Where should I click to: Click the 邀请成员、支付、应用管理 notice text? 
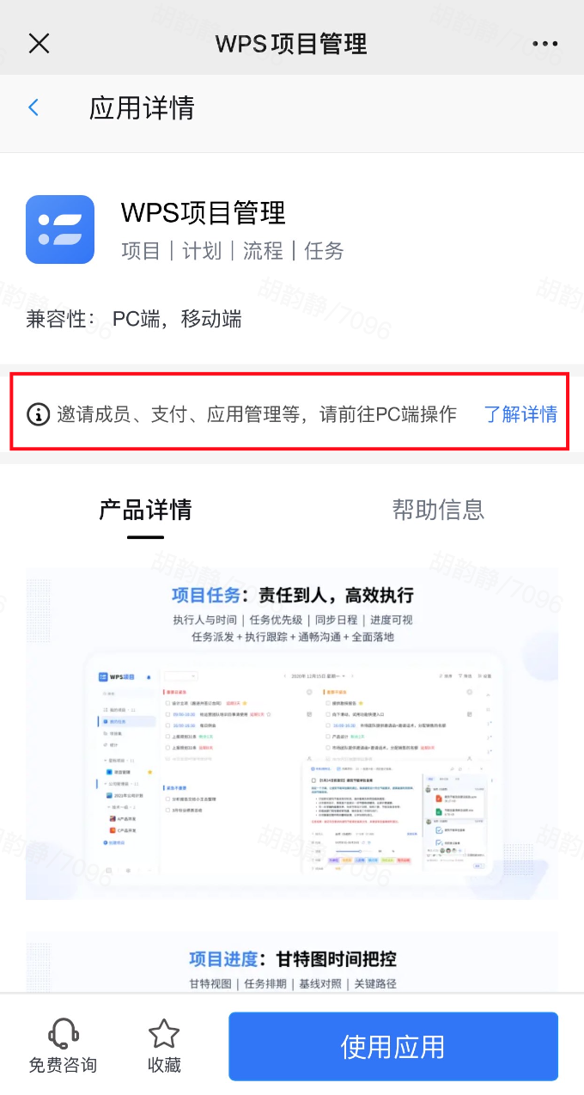[x=257, y=414]
